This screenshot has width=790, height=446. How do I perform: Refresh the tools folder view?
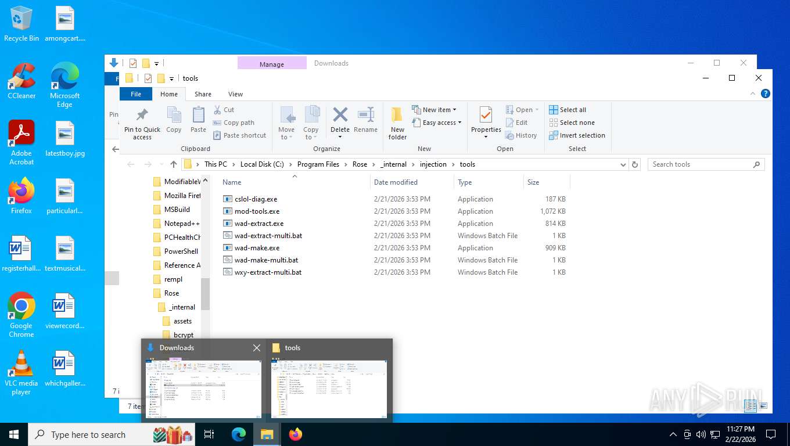(x=635, y=164)
